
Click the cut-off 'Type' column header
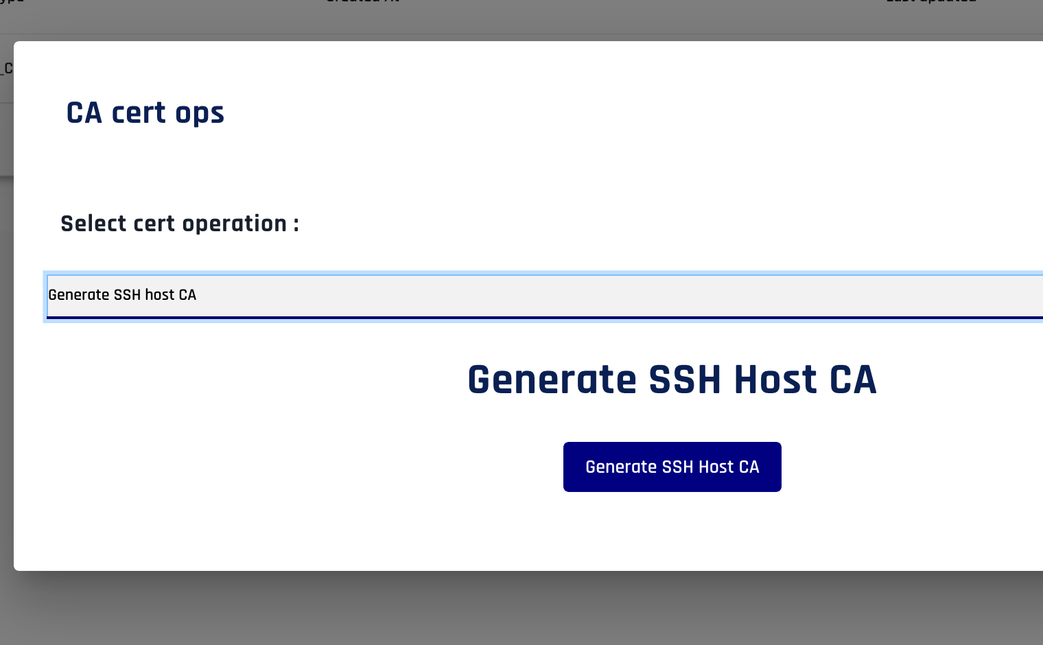12,3
